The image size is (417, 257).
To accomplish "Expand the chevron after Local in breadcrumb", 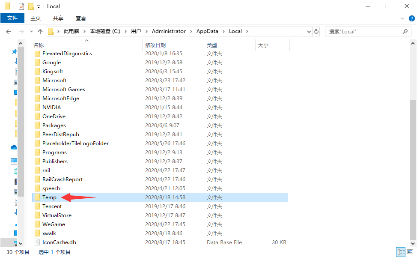I will coord(247,31).
